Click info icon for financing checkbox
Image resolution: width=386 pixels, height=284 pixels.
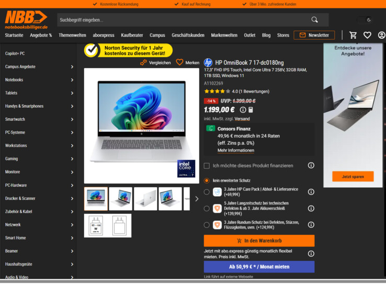311,165
